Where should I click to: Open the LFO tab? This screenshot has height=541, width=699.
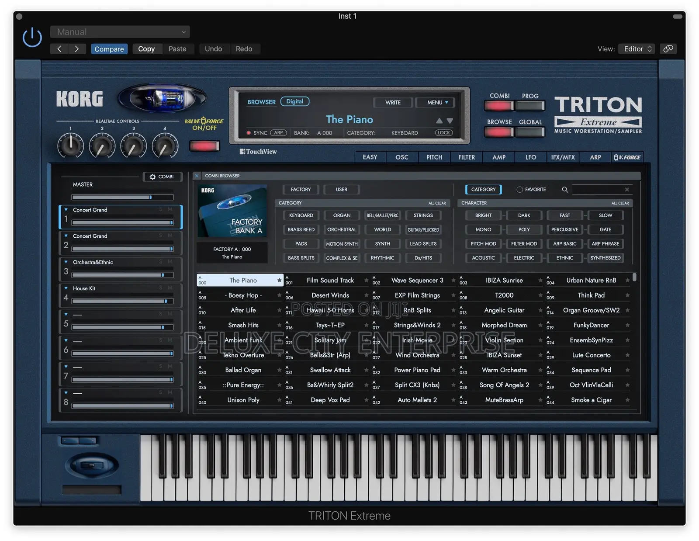(x=531, y=157)
